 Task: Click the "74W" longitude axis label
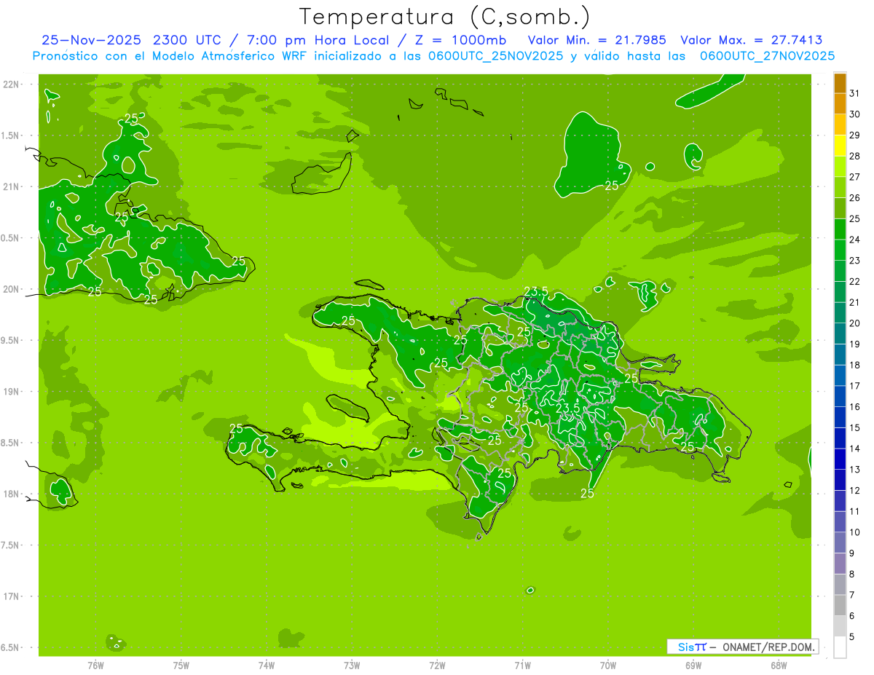[x=267, y=666]
